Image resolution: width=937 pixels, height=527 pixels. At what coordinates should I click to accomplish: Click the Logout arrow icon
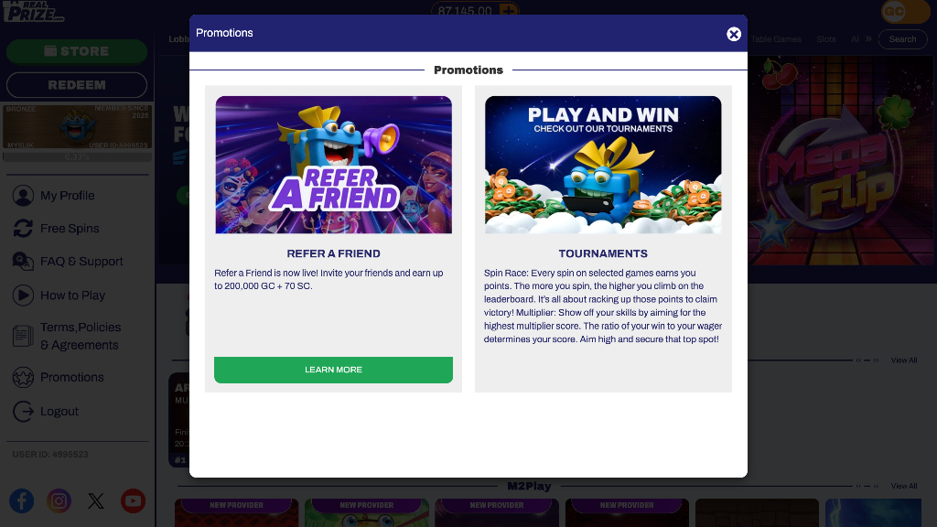23,411
